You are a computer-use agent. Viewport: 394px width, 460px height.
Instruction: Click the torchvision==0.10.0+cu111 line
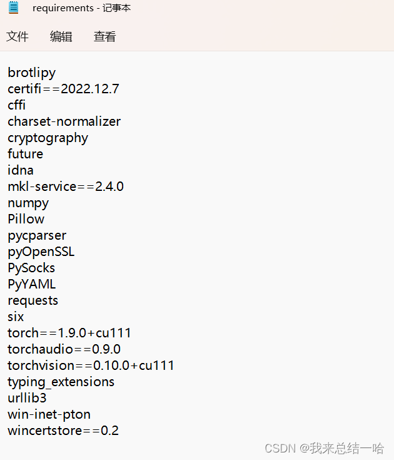click(x=91, y=365)
